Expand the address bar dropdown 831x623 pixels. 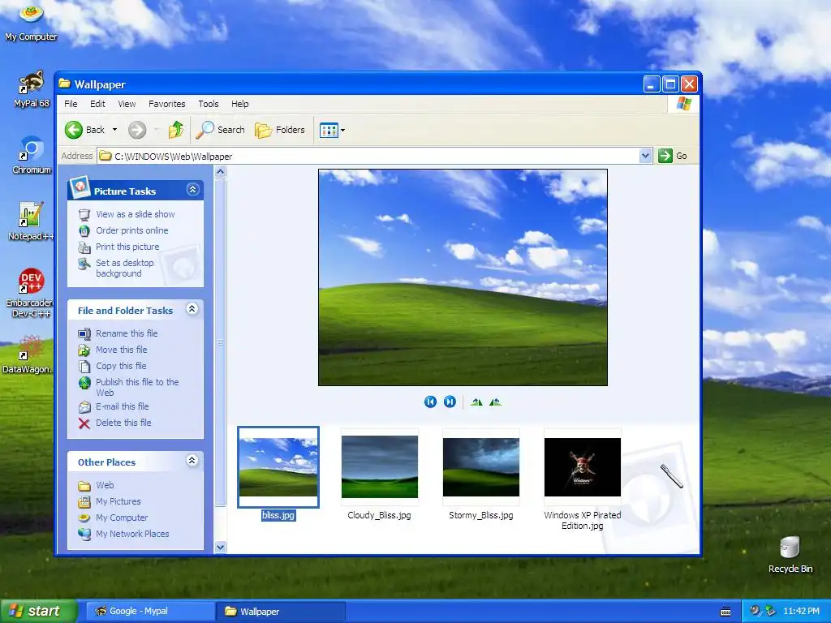point(645,157)
